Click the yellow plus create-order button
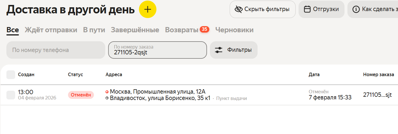This screenshot has width=398, height=134. coord(148,9)
